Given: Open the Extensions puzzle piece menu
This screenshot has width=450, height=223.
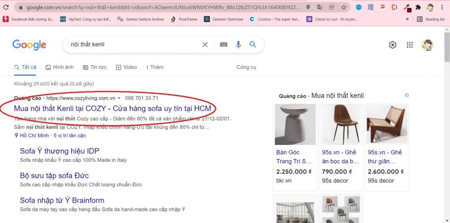Looking at the screenshot, I should [418, 7].
